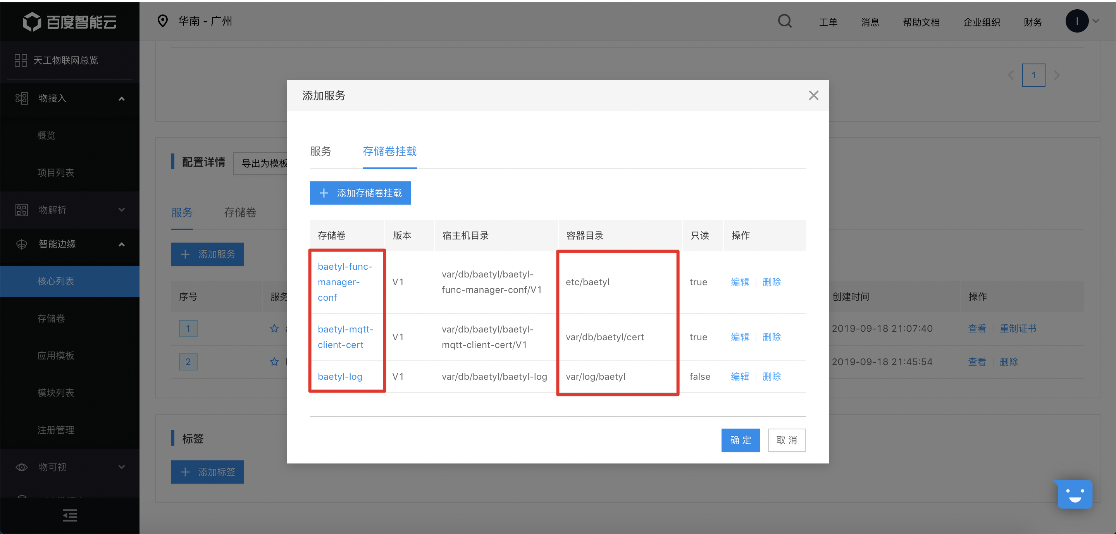This screenshot has height=534, width=1116.
Task: Select the 华南 - 广州 region
Action: click(205, 21)
